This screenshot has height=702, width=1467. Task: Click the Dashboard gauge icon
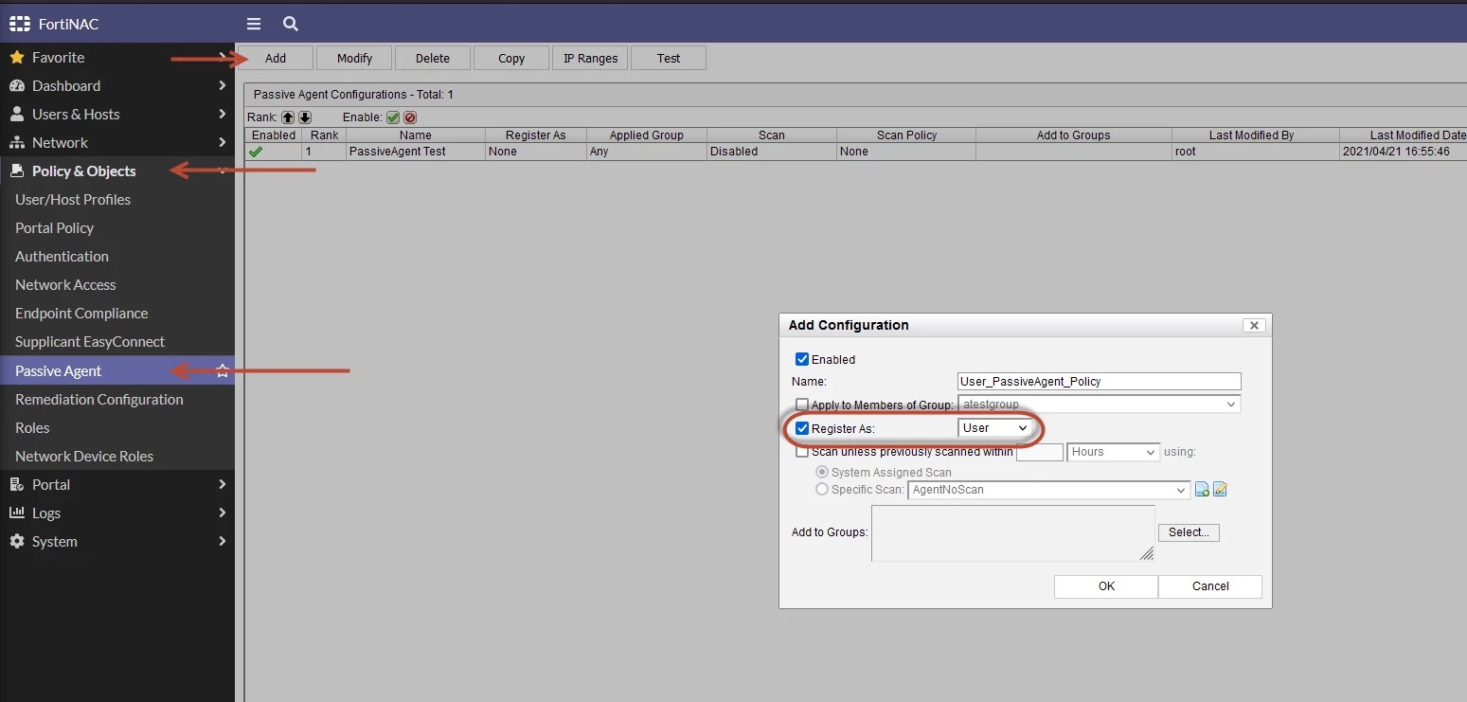click(x=16, y=86)
